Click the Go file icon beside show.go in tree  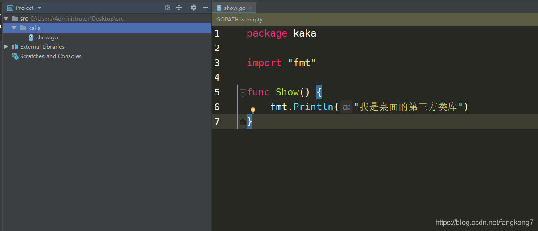[31, 37]
